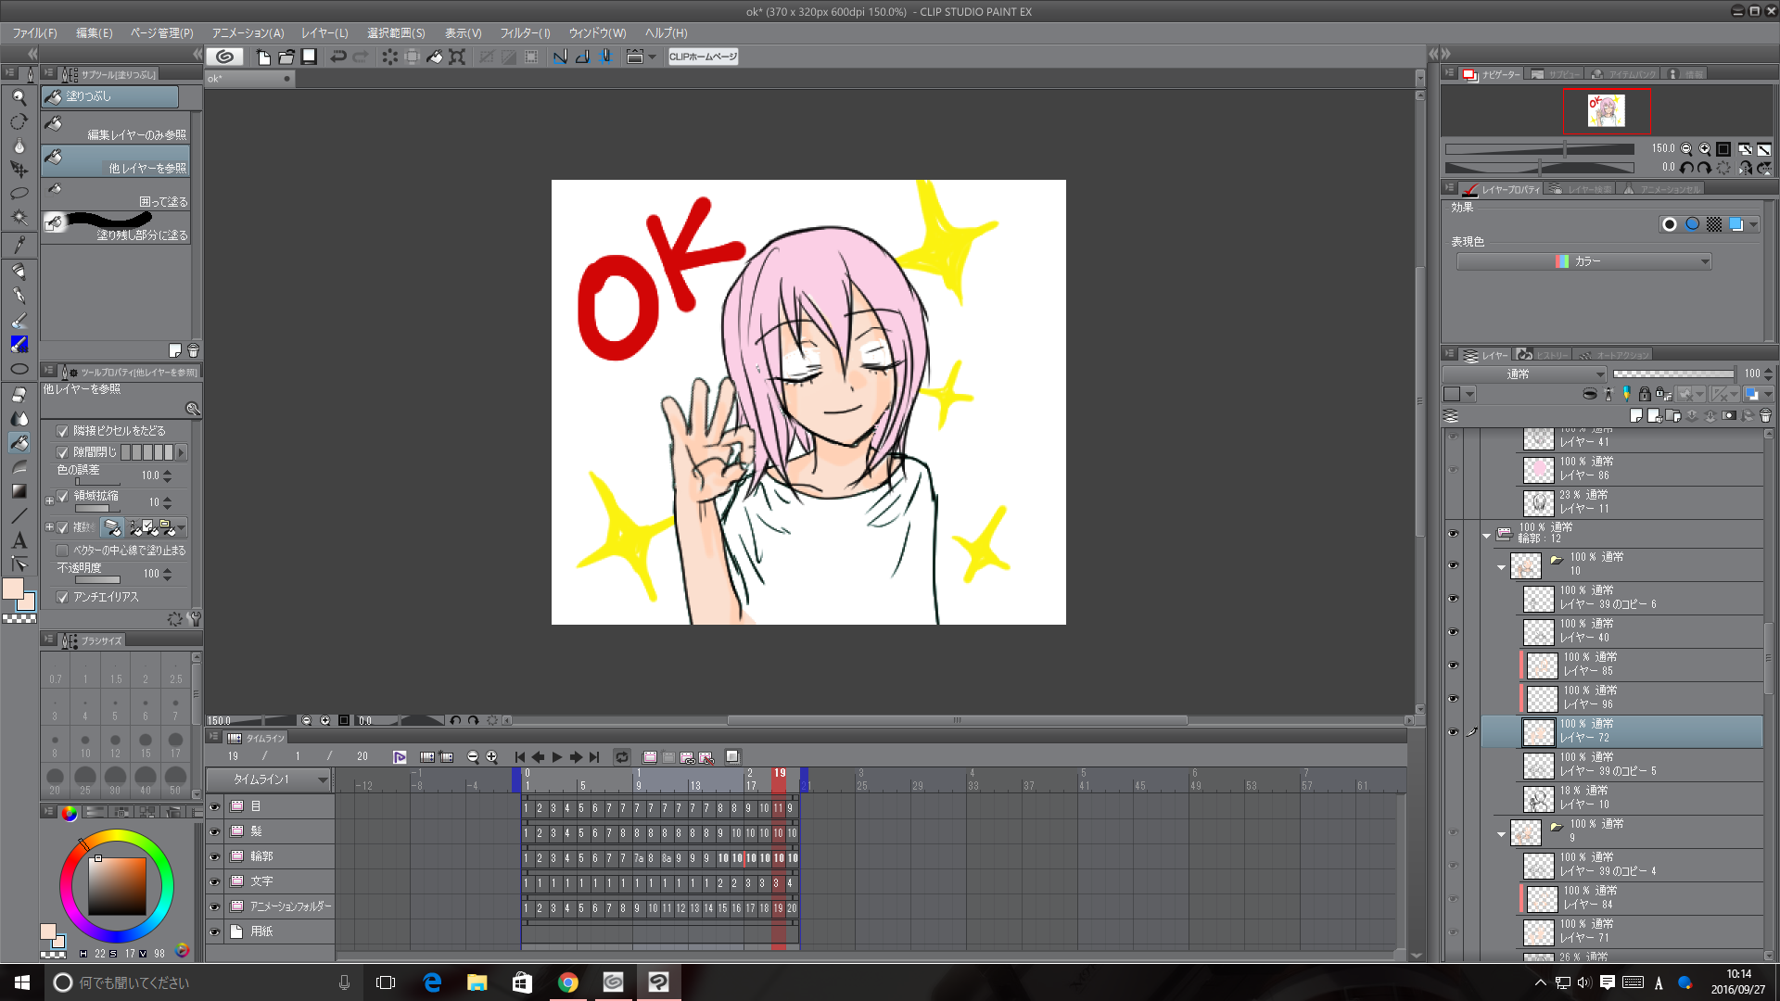1780x1001 pixels.
Task: Open the 表現色 カラー dropdown
Action: tap(1583, 261)
